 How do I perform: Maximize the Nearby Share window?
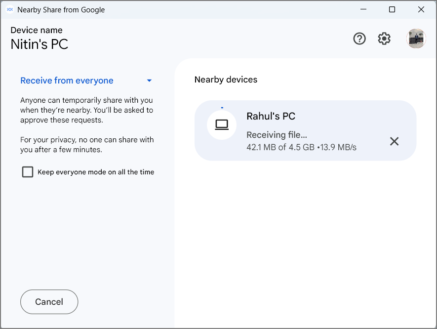392,9
